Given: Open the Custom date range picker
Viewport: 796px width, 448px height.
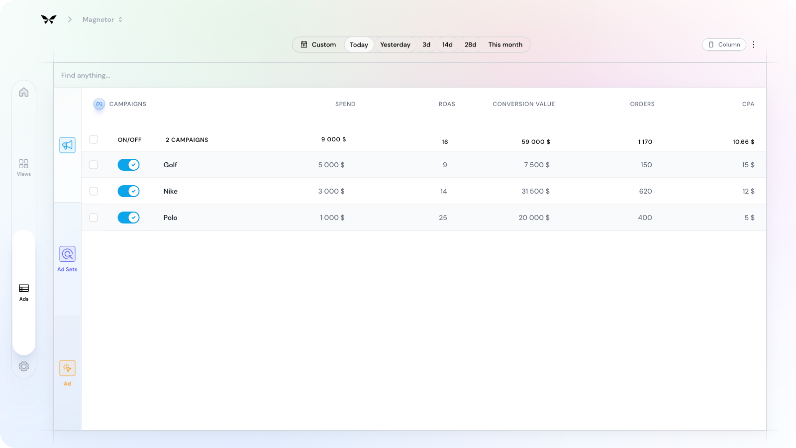Looking at the screenshot, I should tap(318, 45).
